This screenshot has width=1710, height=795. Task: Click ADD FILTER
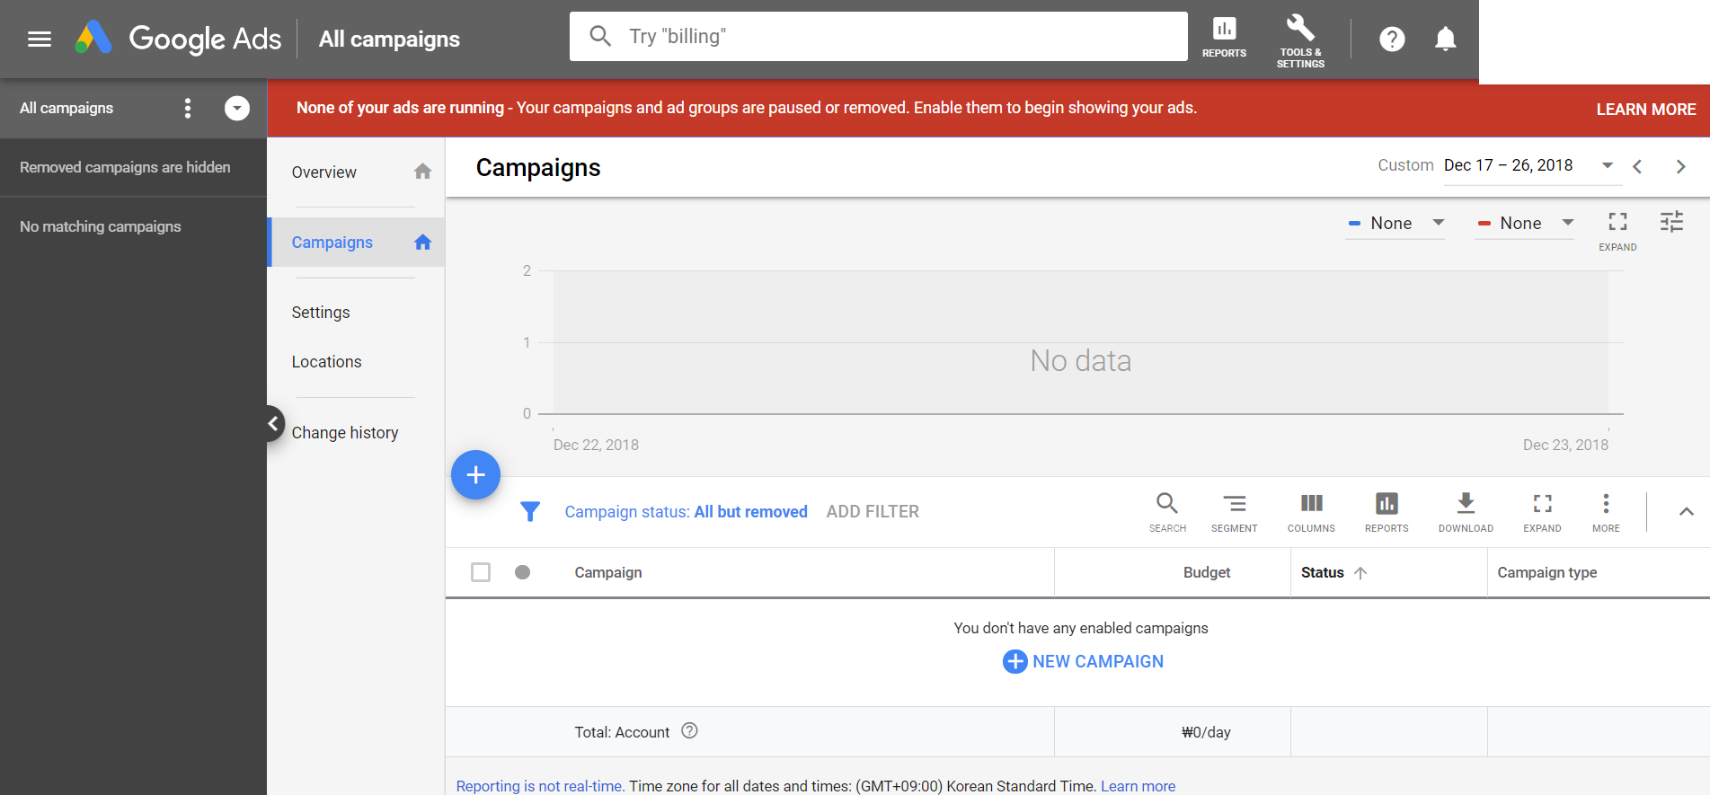coord(873,511)
